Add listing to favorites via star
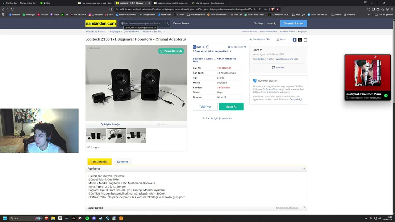Screen dimensions: 395x222 [x=251, y=39]
